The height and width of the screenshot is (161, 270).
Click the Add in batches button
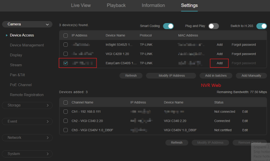coord(216,75)
